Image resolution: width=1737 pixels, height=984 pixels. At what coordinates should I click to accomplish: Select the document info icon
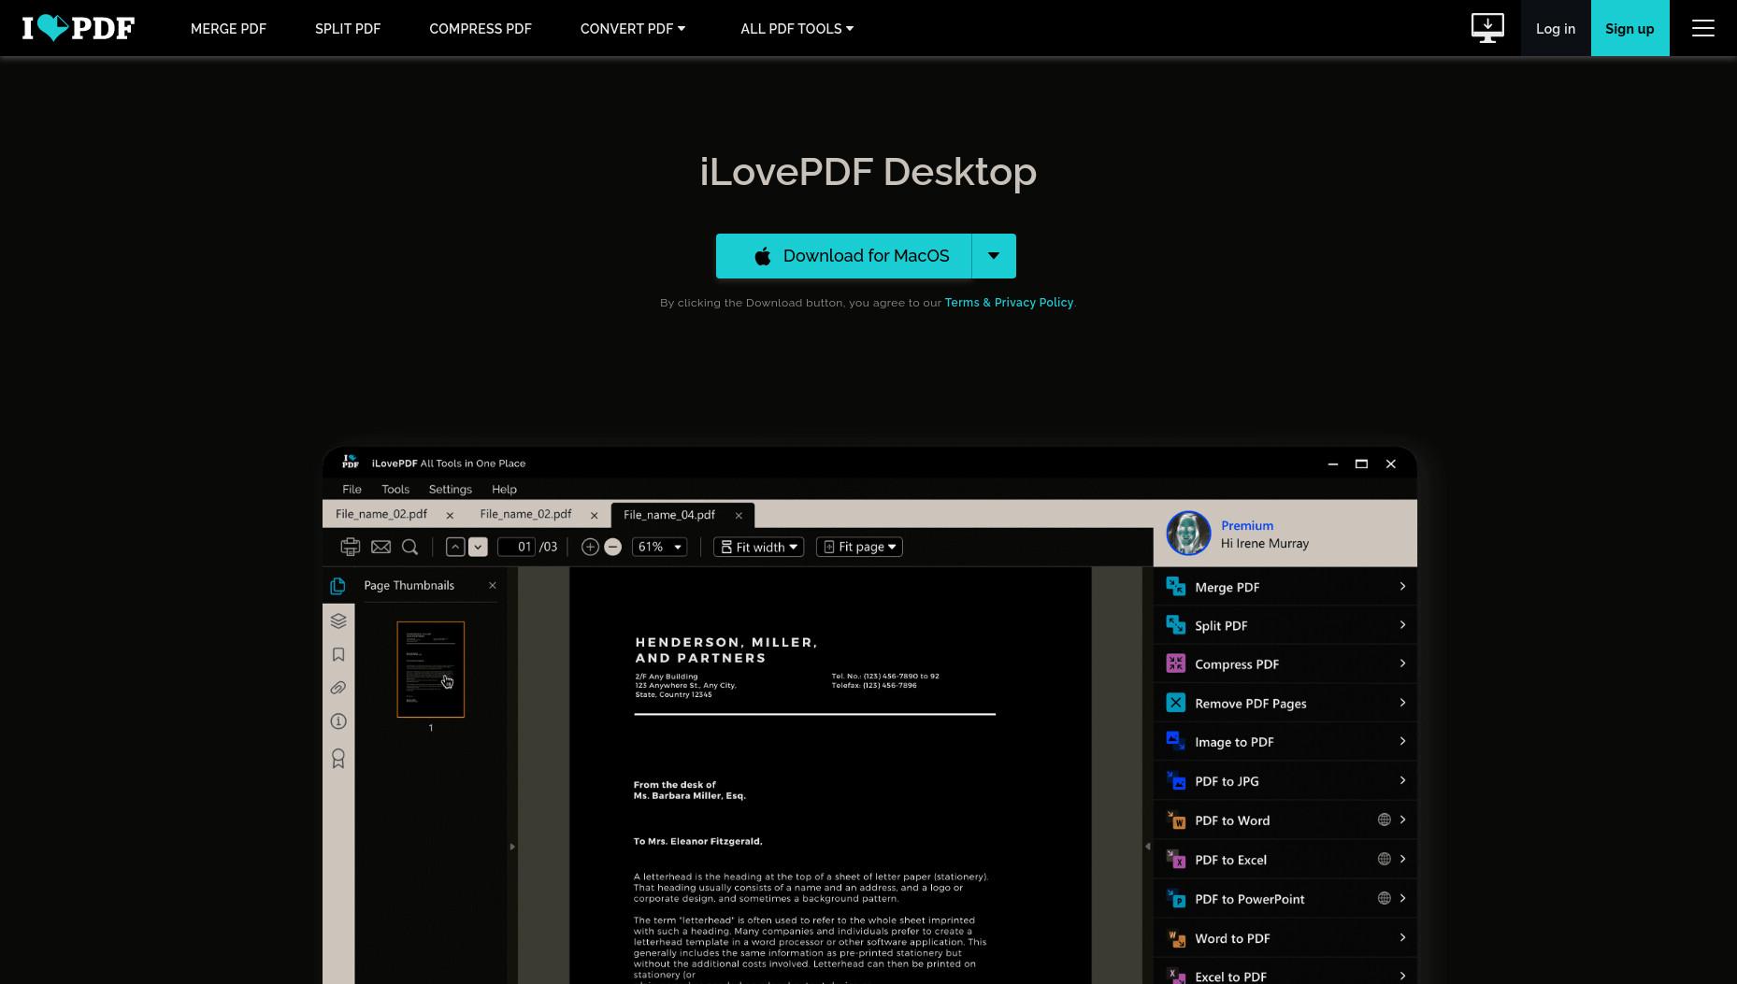point(338,721)
